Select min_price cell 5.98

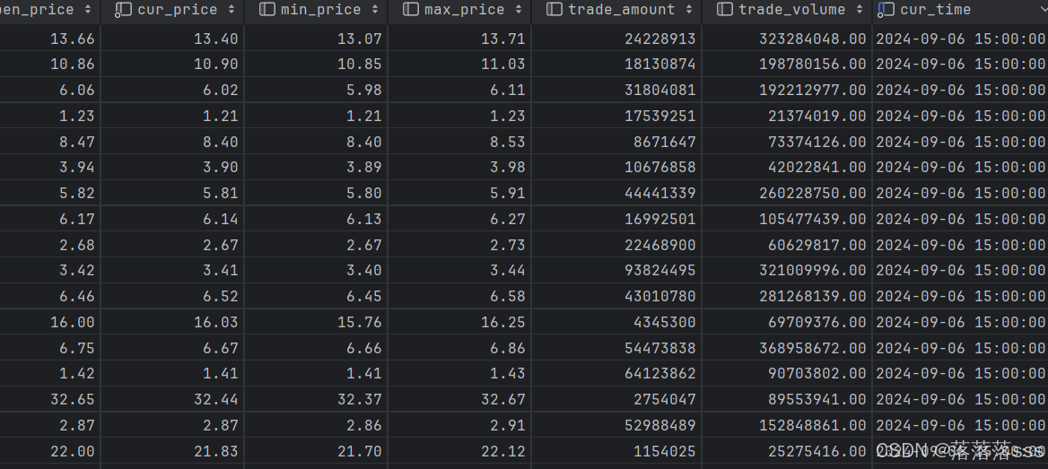coord(364,91)
